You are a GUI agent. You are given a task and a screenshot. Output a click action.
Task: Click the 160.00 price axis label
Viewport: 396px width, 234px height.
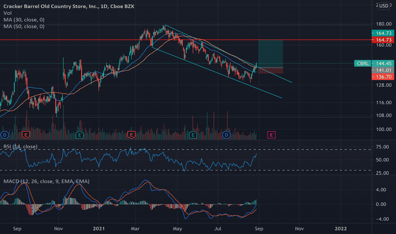[384, 45]
